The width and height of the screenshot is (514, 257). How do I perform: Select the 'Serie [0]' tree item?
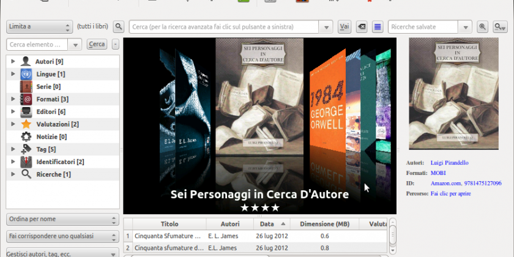48,87
